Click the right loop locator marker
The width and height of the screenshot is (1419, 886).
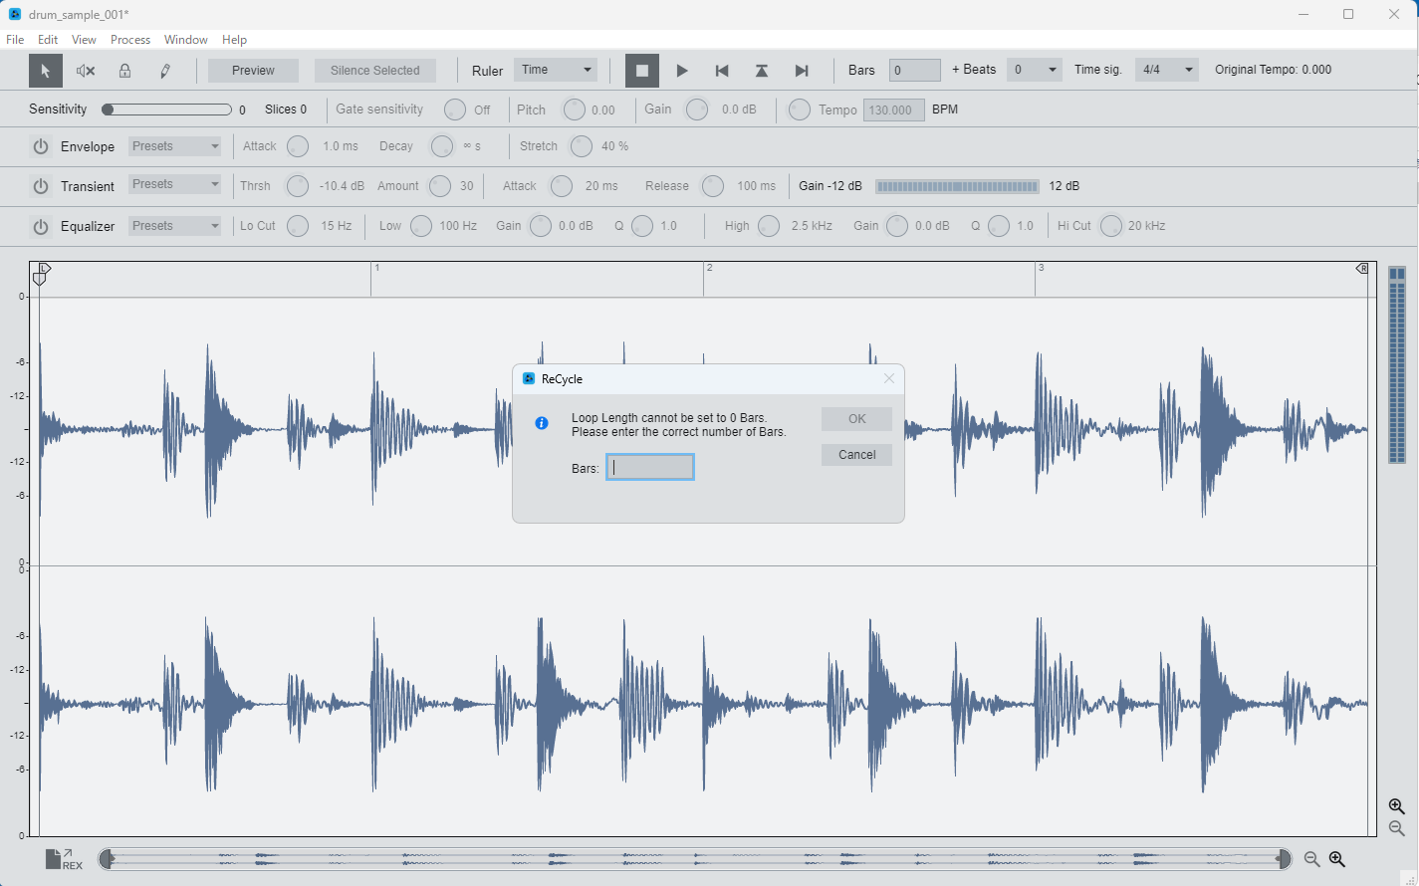click(1362, 269)
